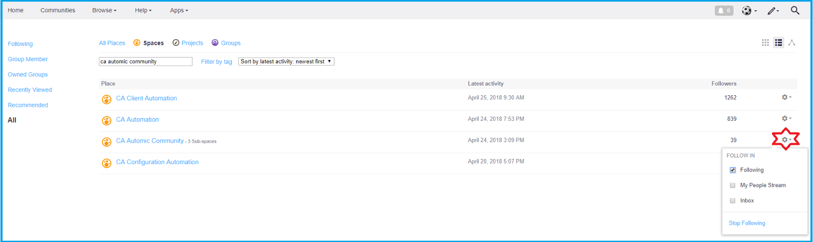Click the Owned Groups sidebar filter
The image size is (813, 242).
(x=28, y=75)
